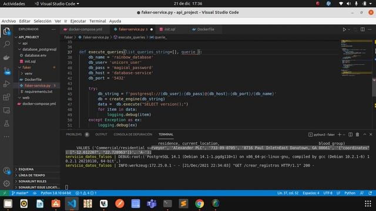376x211 pixels.
Task: Switch to CONSOLA DE DEPURACIÓN tab
Action: tap(133, 134)
